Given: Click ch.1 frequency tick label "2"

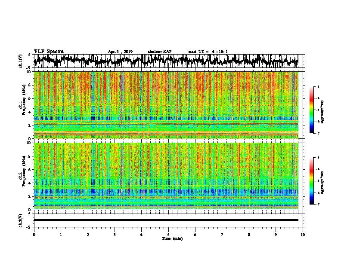Looking at the screenshot, I should tap(30, 125).
